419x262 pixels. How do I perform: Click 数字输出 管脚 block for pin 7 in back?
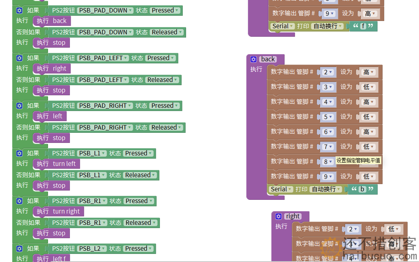click(x=325, y=147)
